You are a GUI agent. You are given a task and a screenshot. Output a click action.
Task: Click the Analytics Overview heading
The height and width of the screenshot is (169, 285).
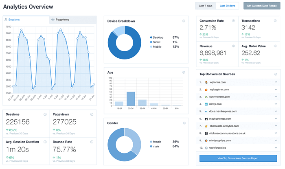pos(28,7)
